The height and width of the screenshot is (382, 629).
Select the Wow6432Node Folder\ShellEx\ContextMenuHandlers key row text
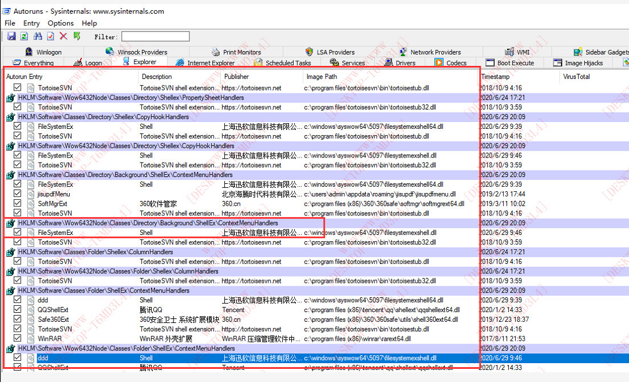(126, 348)
